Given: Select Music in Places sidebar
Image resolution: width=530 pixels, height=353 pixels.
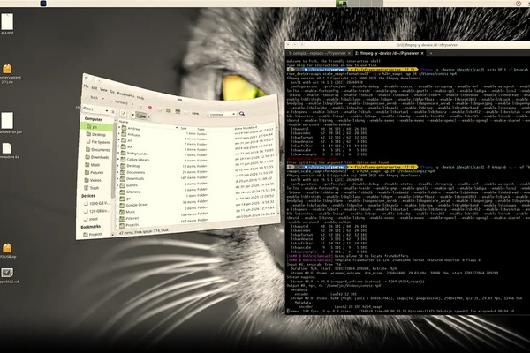Looking at the screenshot, I should pyautogui.click(x=93, y=165).
